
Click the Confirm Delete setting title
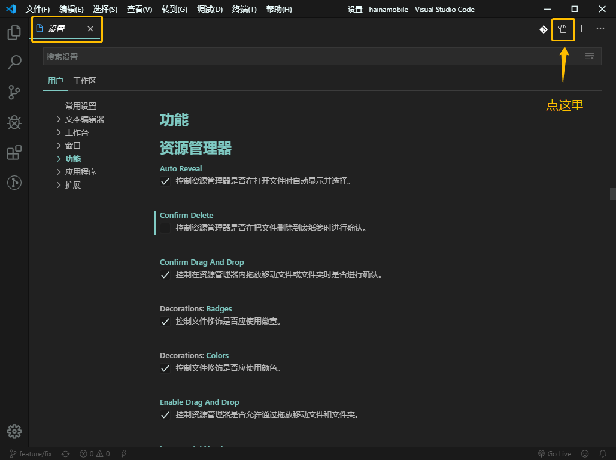[186, 216]
